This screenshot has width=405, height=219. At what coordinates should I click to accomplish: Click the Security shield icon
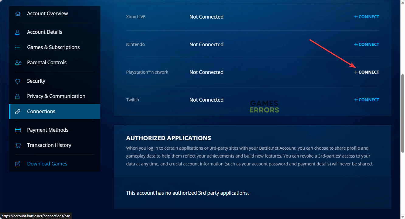pyautogui.click(x=18, y=81)
